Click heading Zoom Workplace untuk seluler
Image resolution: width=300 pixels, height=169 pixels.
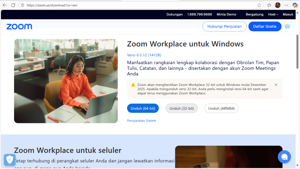68,150
